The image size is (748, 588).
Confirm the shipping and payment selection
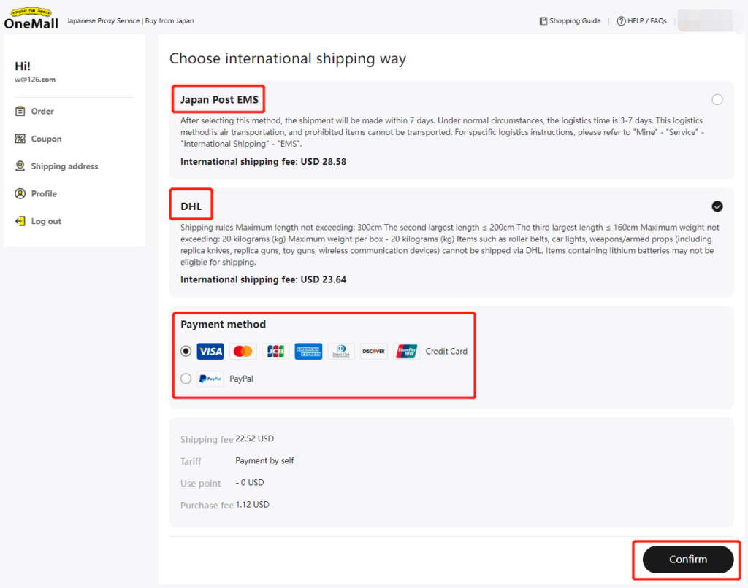[688, 560]
